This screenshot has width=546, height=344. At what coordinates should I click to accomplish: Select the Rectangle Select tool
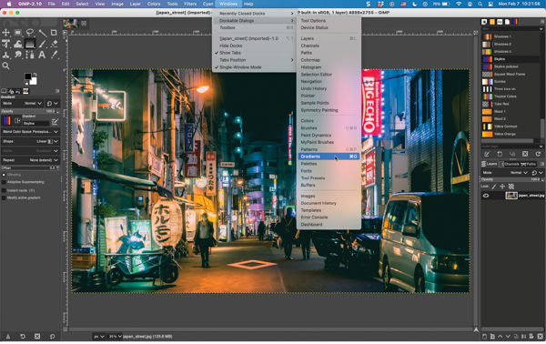coord(18,33)
